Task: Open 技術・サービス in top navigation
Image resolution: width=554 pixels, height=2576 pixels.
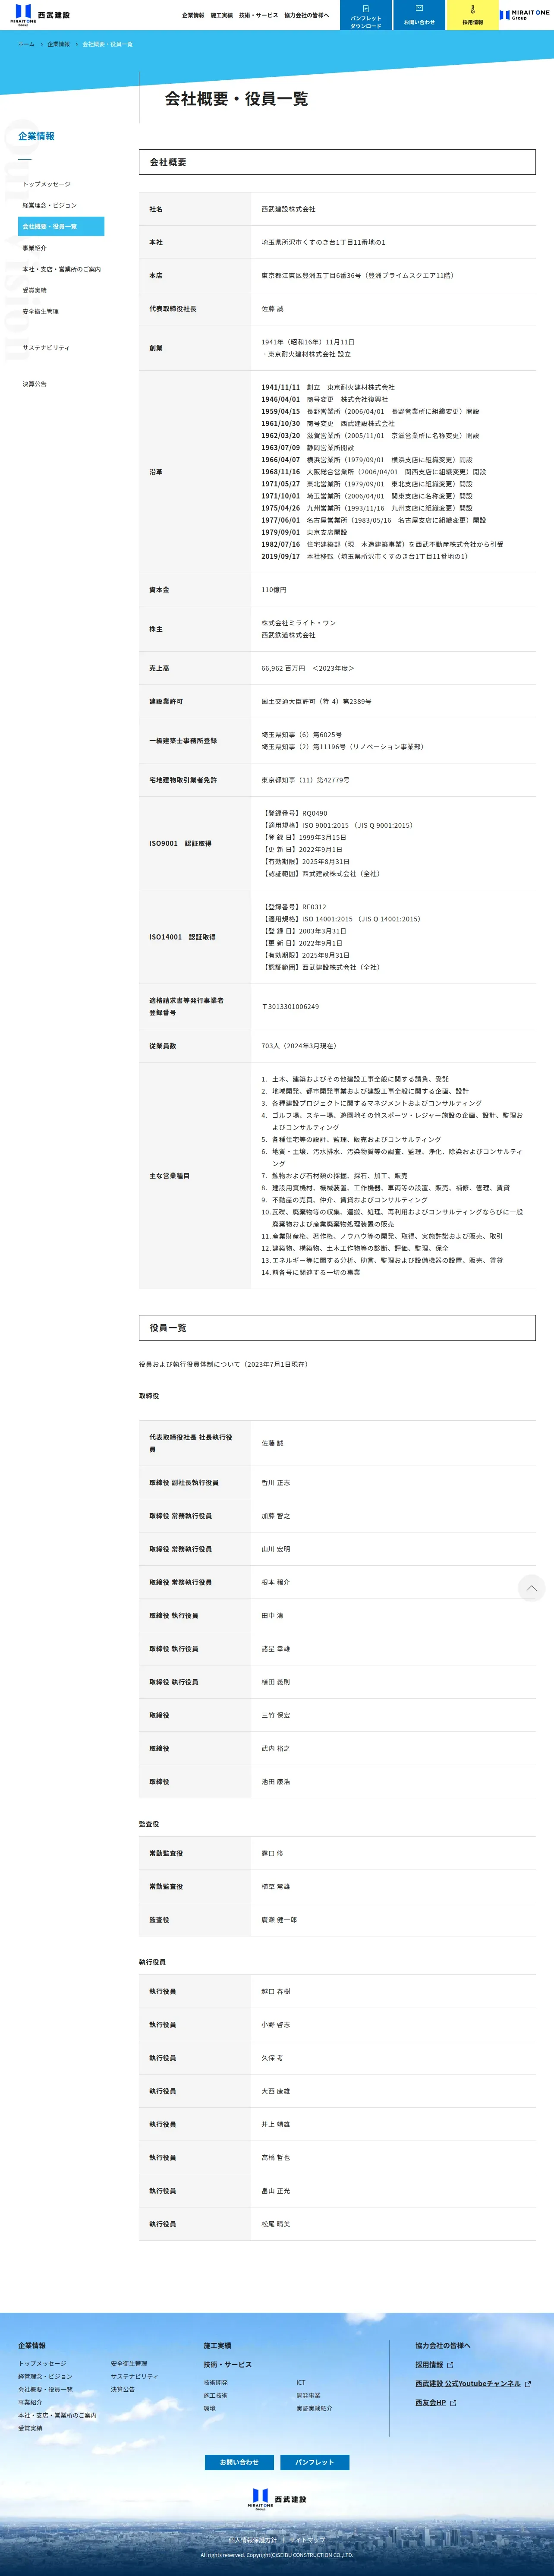Action: point(258,15)
